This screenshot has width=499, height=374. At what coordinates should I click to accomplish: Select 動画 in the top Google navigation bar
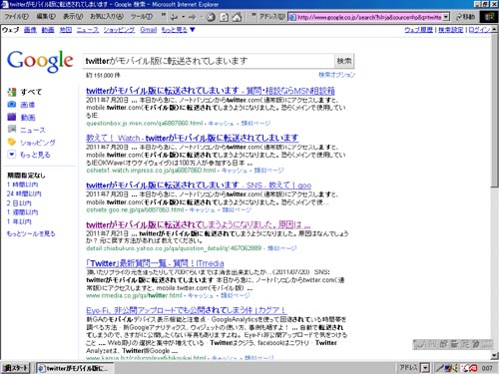pyautogui.click(x=48, y=30)
